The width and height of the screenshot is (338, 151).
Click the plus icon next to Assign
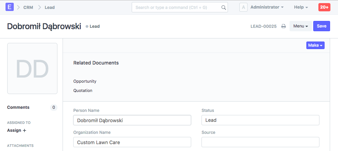[24, 130]
